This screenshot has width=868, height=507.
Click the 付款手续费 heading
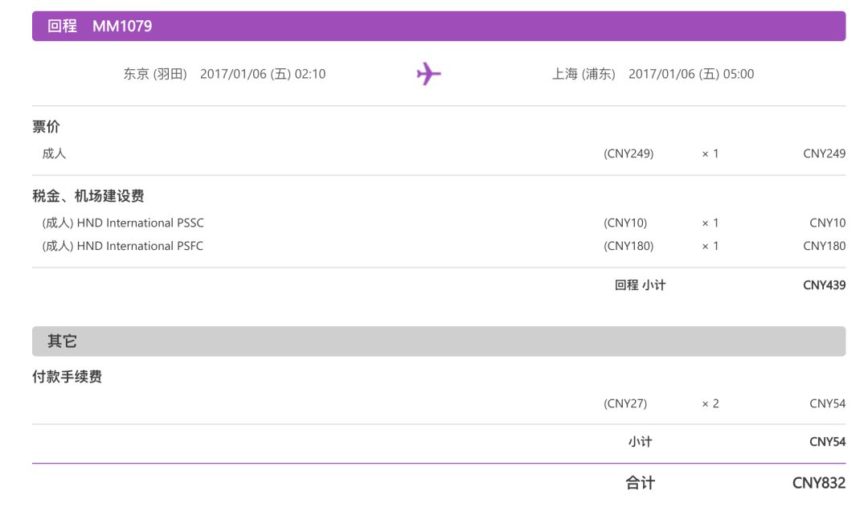pos(67,377)
